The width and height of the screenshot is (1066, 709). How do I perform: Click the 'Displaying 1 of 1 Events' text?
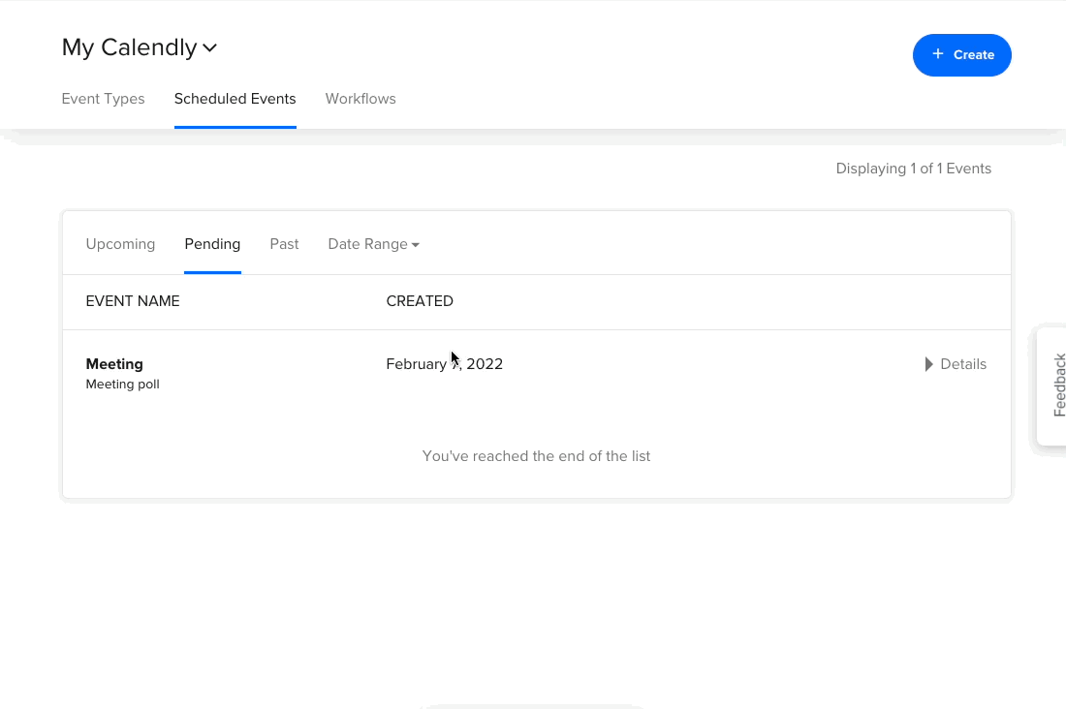tap(913, 169)
